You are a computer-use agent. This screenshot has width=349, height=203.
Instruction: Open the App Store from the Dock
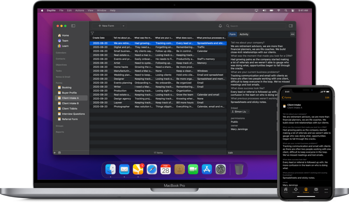pyautogui.click(x=207, y=169)
